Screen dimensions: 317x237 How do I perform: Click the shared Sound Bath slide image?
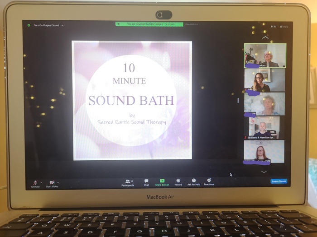pos(132,100)
